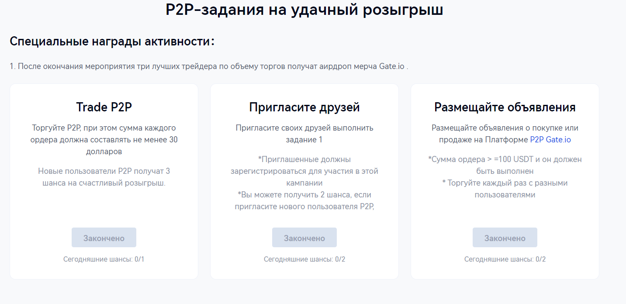Click Закончено button under Пригласите друзей
This screenshot has height=304, width=626.
[x=304, y=238]
